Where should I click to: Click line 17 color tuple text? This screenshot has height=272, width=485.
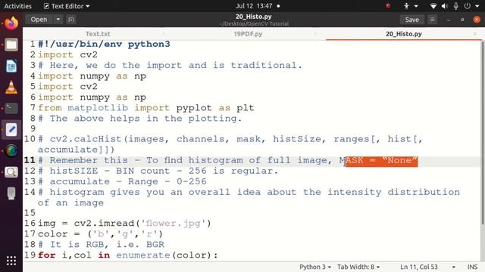pos(100,233)
